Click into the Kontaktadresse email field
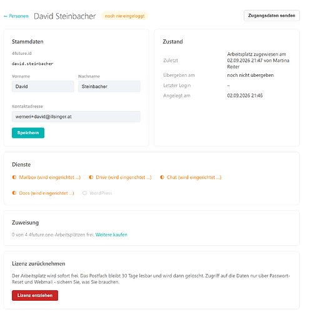Viewport: 310px width, 312px height. [x=76, y=117]
